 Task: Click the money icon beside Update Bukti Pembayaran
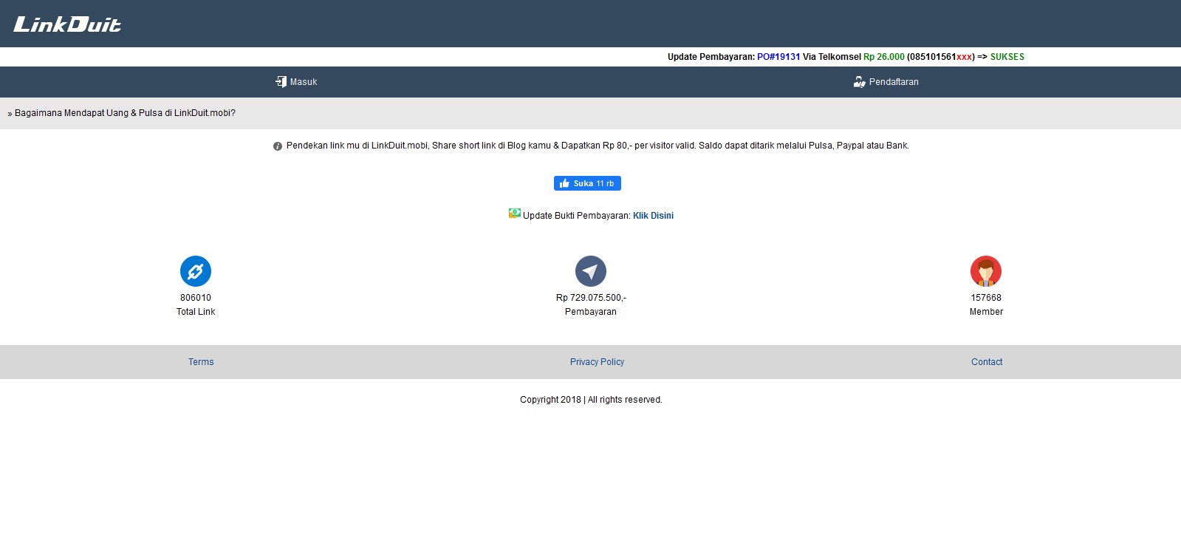click(x=515, y=214)
